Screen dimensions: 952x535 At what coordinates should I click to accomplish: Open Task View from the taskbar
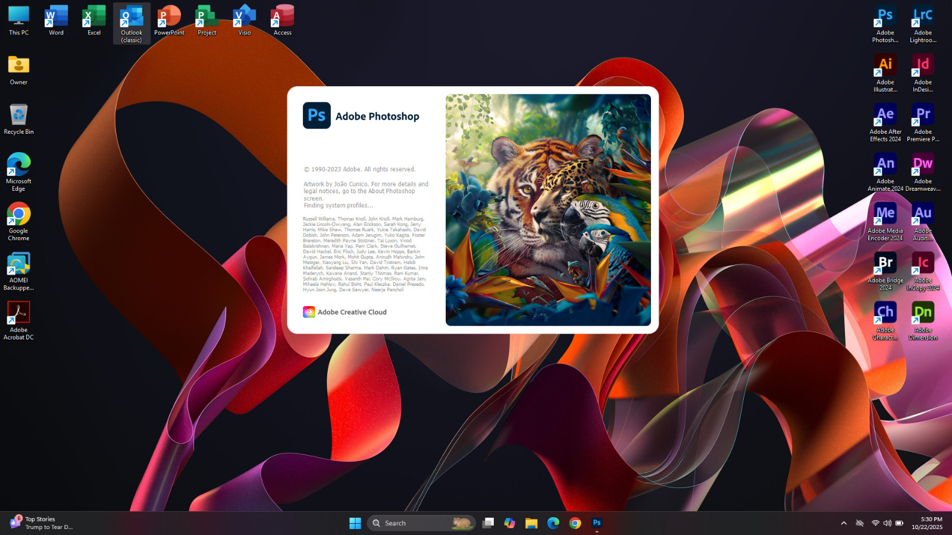pos(488,523)
